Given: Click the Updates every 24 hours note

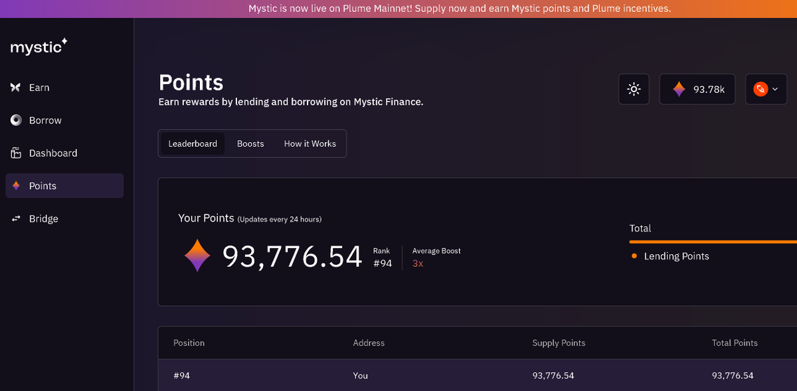Looking at the screenshot, I should tap(280, 219).
